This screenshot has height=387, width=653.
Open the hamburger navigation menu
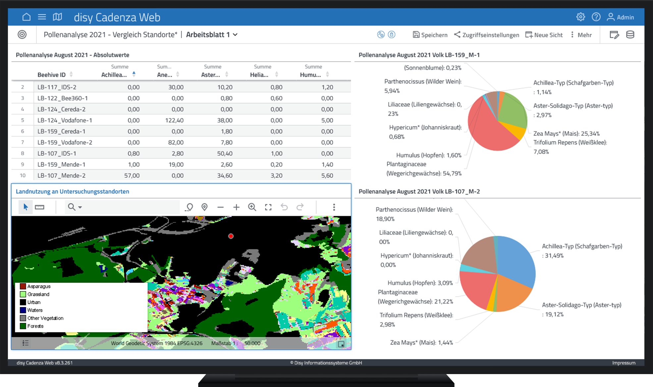[42, 17]
